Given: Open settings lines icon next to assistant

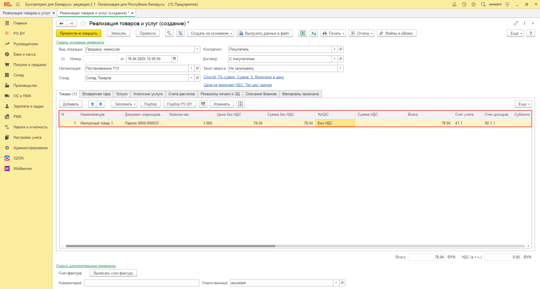Looking at the screenshot, I should point(507,4).
